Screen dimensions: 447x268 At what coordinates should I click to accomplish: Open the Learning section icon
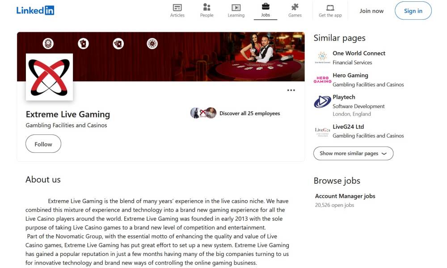click(x=236, y=8)
